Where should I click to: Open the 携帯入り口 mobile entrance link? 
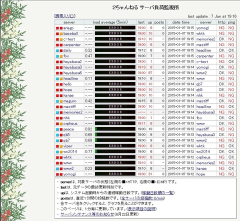(x=65, y=16)
